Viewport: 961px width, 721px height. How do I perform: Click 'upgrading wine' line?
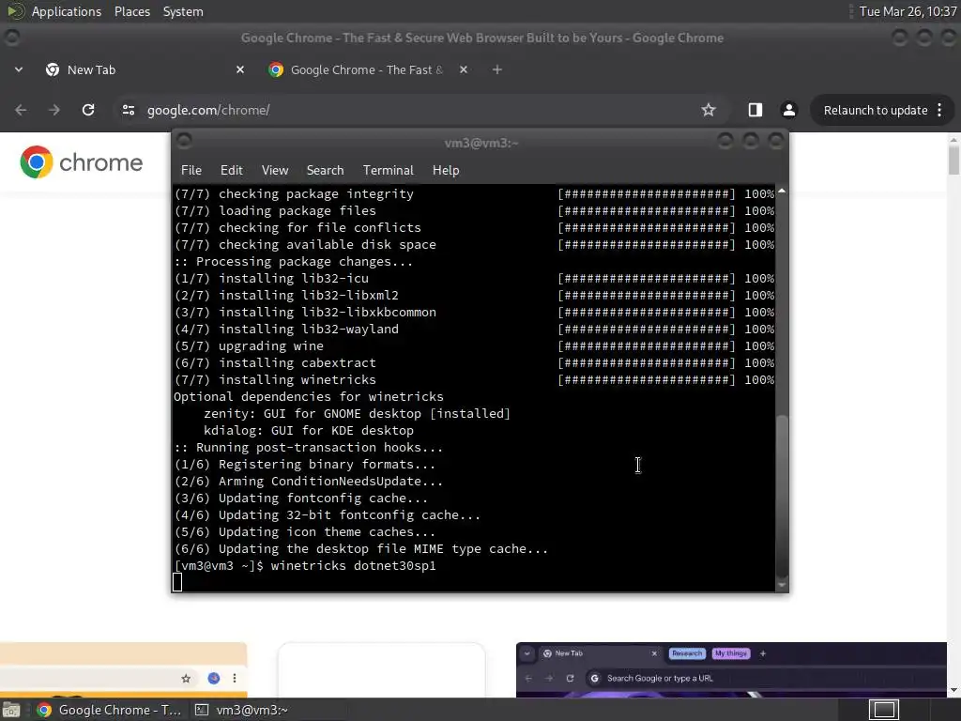pyautogui.click(x=271, y=345)
